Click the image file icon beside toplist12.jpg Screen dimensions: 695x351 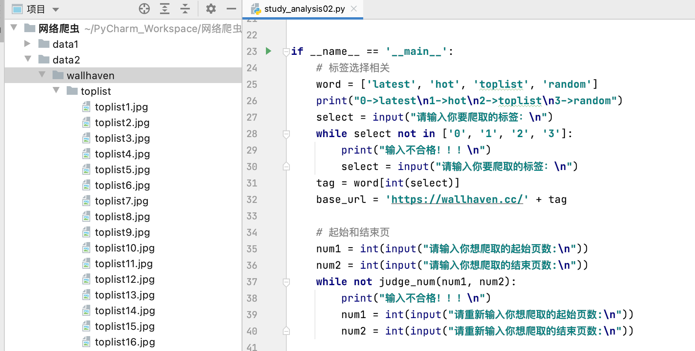(x=86, y=279)
